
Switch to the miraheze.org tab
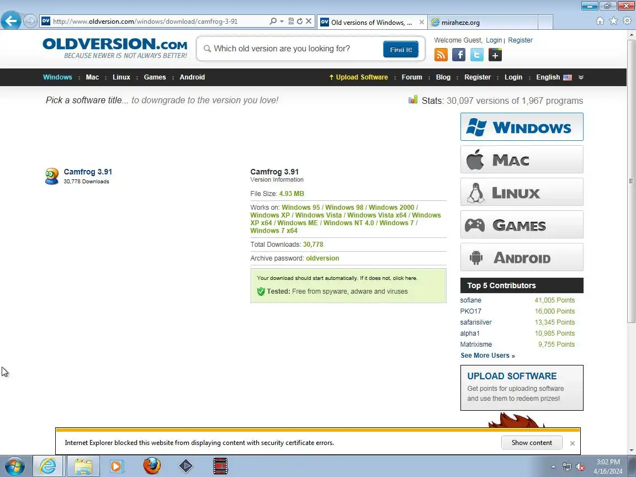(483, 22)
